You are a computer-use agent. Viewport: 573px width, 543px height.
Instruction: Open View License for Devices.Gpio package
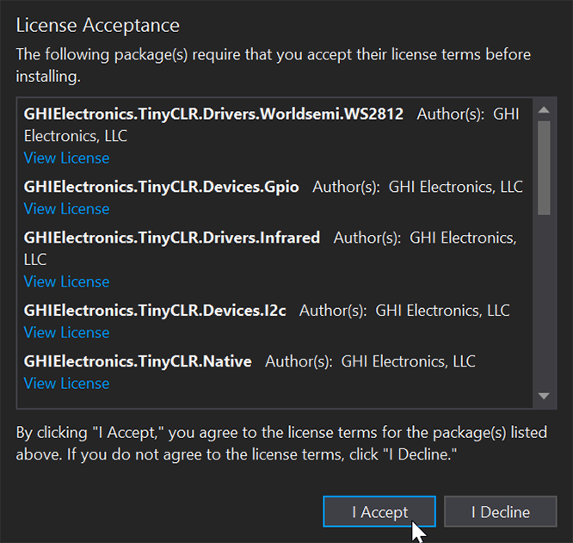66,208
